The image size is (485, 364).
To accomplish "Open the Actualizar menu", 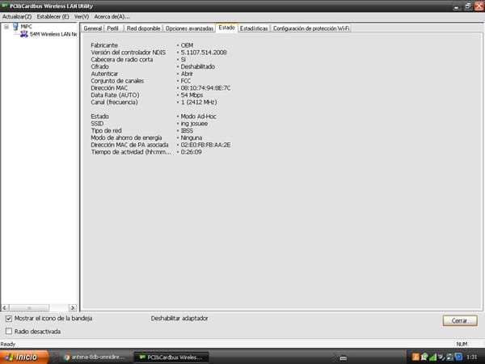I will [16, 16].
